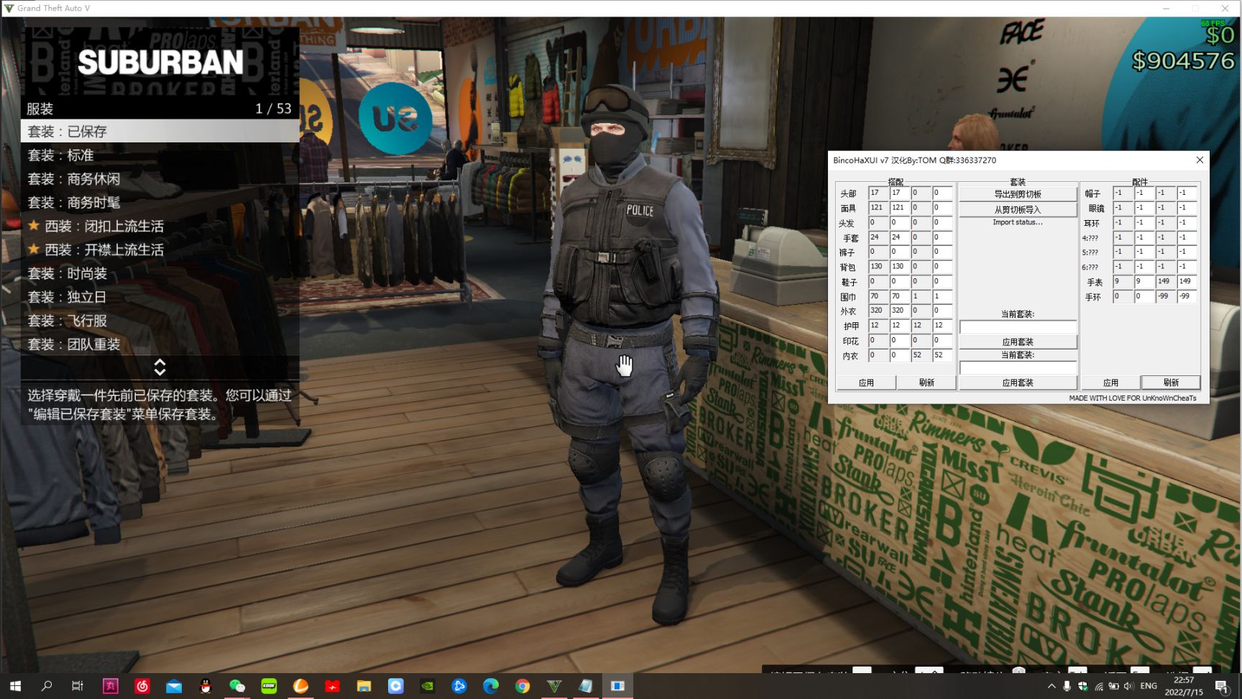The height and width of the screenshot is (699, 1242).
Task: Open the notebook app icon on taskbar
Action: coord(586,686)
